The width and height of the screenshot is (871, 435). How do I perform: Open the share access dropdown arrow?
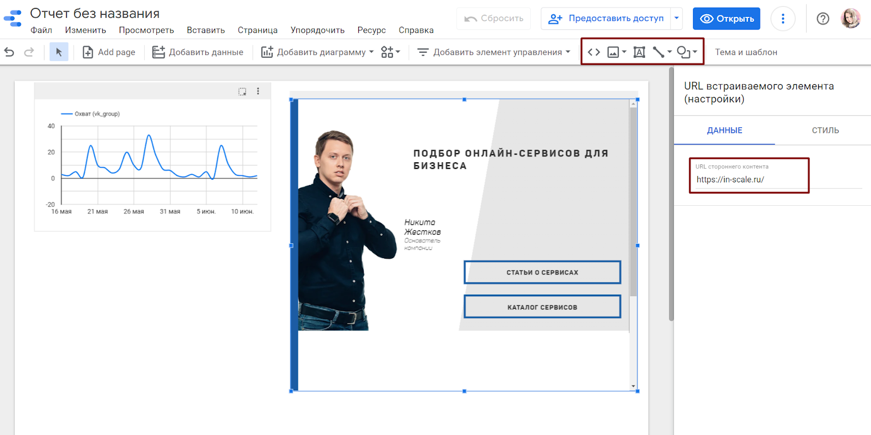click(677, 19)
